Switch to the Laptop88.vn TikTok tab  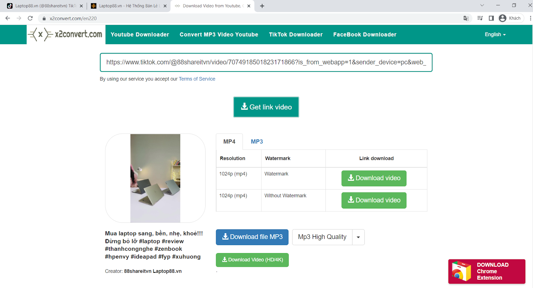[x=45, y=6]
